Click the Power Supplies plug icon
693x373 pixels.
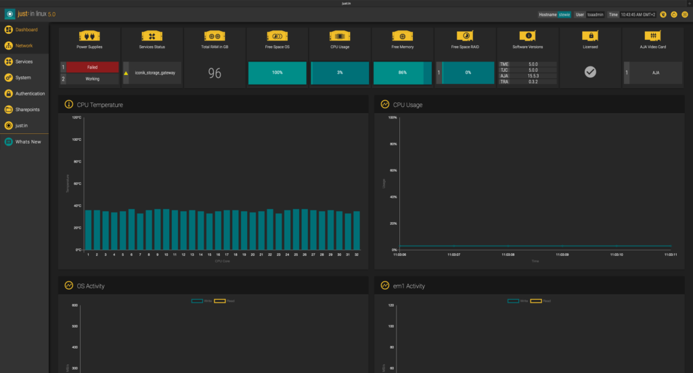coord(89,36)
